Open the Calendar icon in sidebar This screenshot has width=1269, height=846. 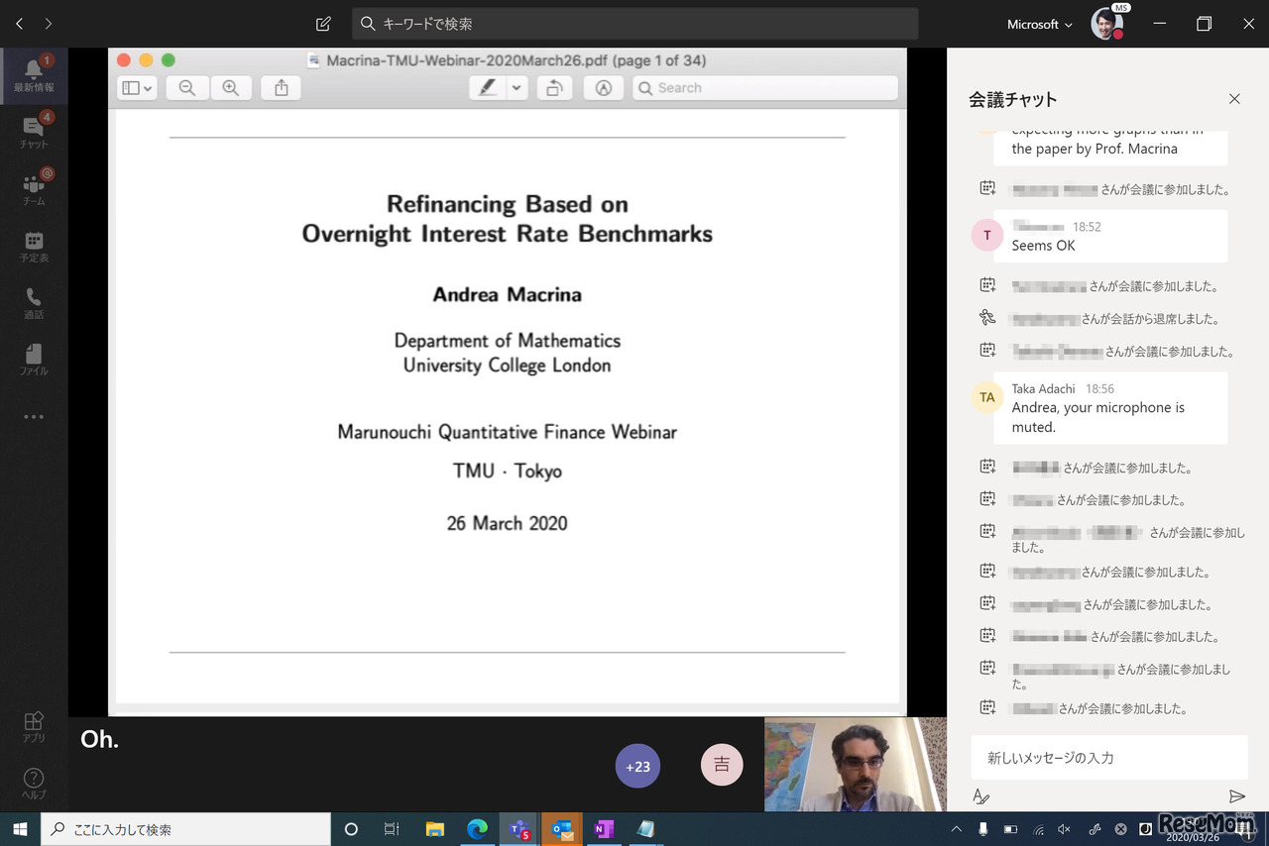click(x=34, y=245)
